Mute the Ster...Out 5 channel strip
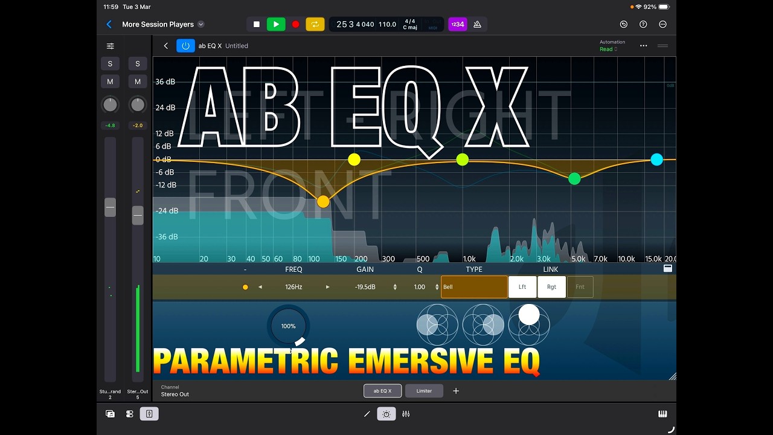 (138, 82)
